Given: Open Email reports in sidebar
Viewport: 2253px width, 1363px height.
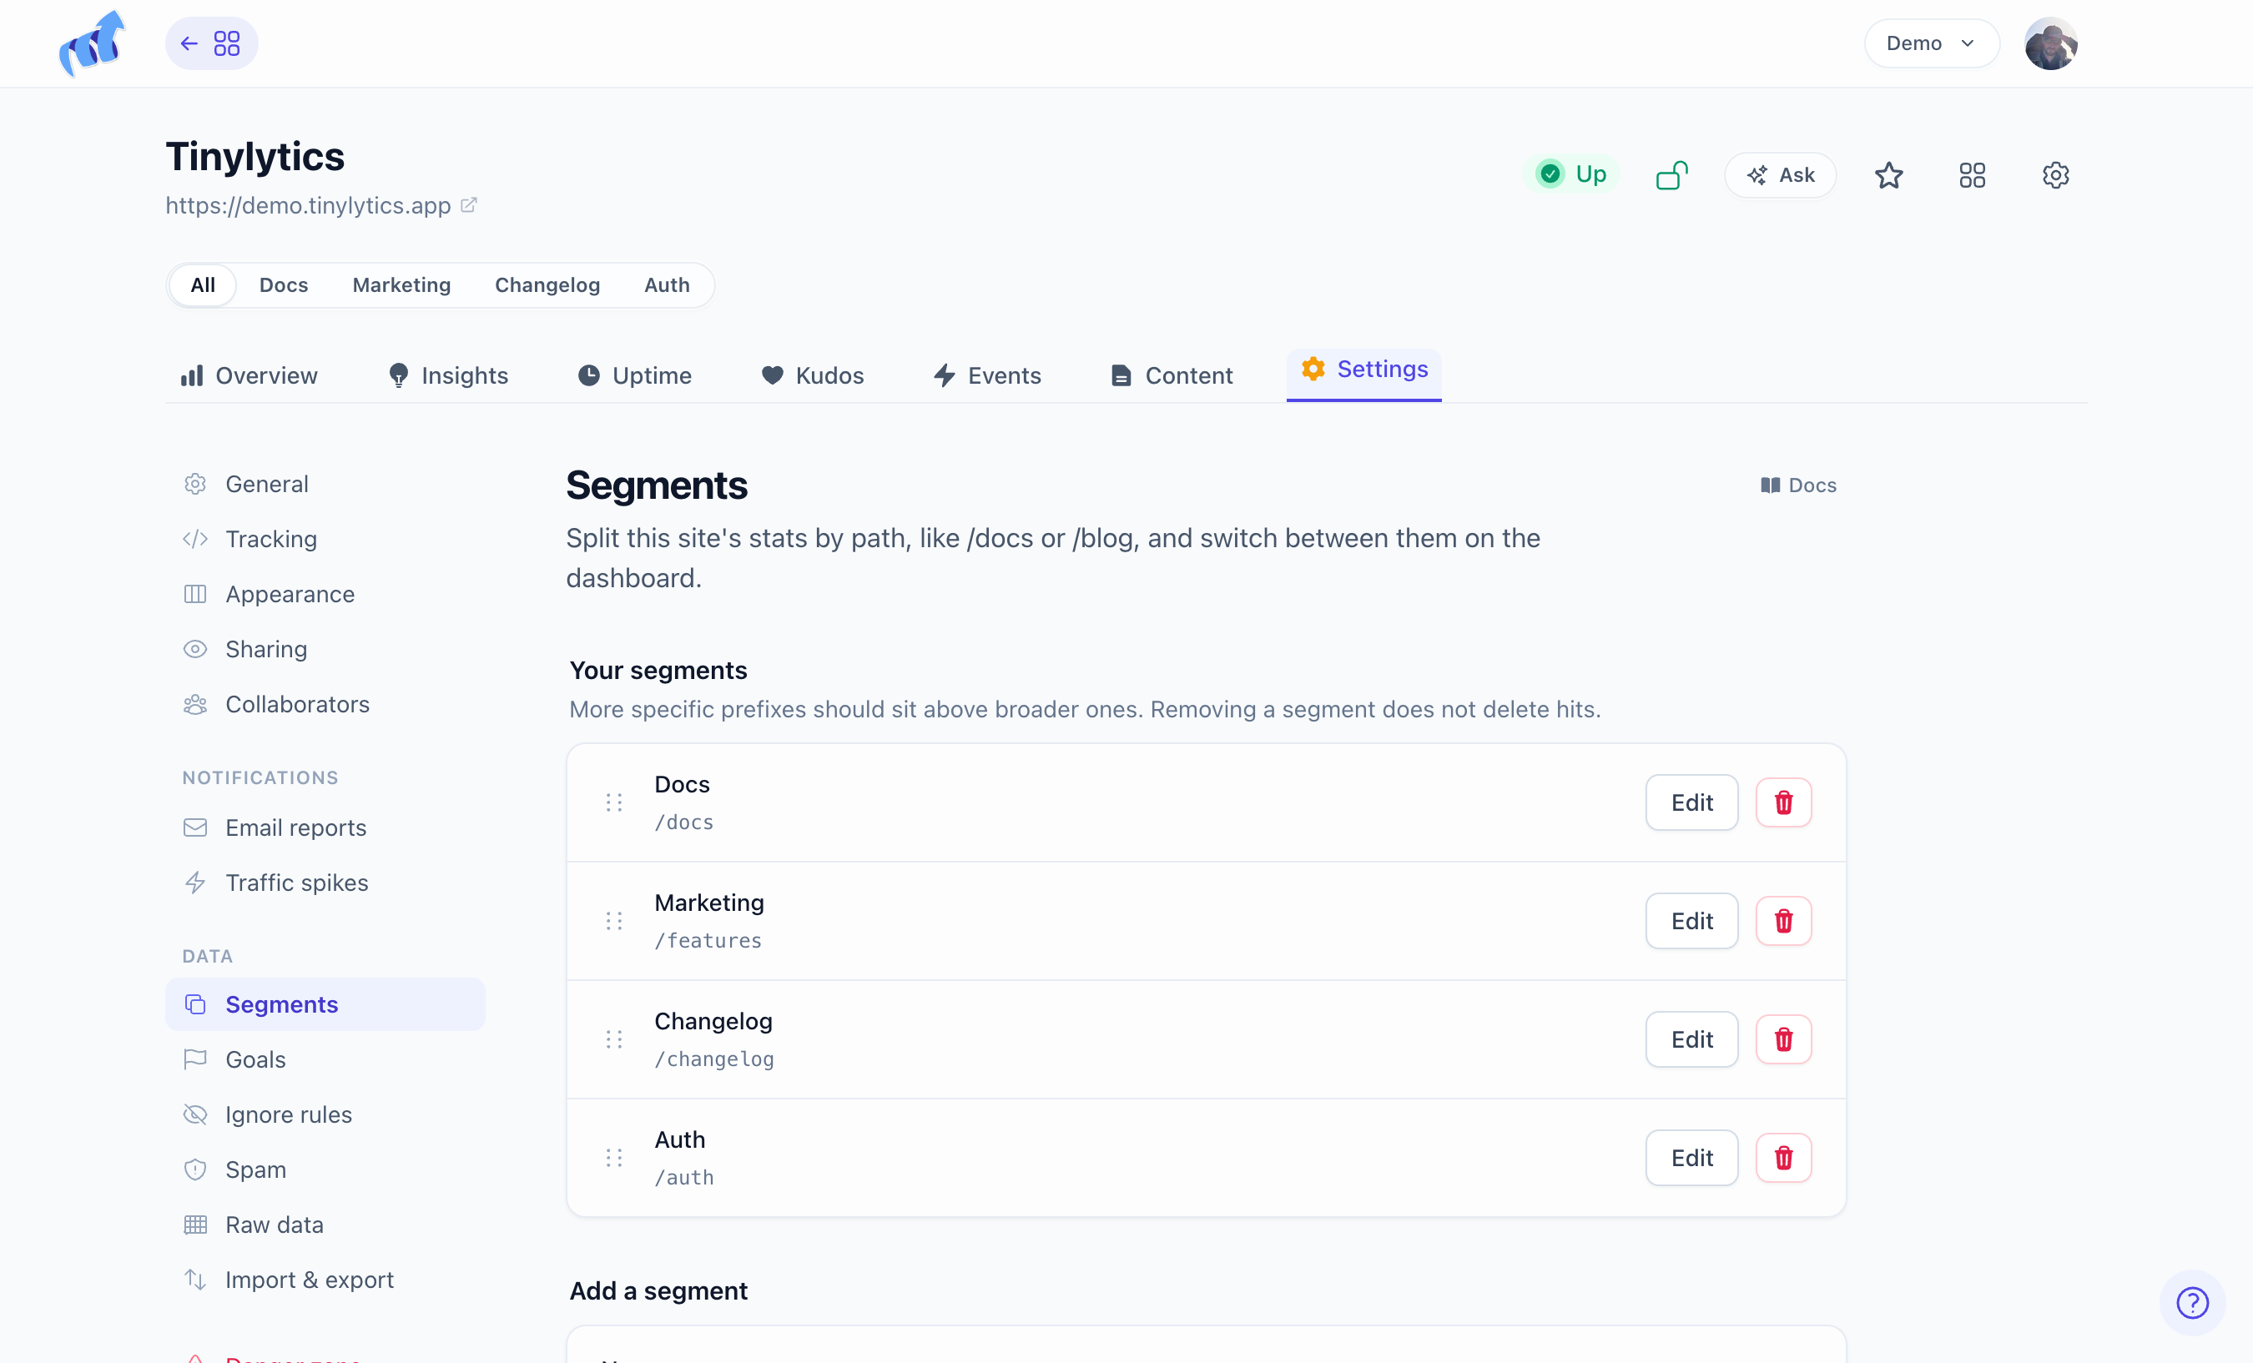Looking at the screenshot, I should [x=325, y=827].
